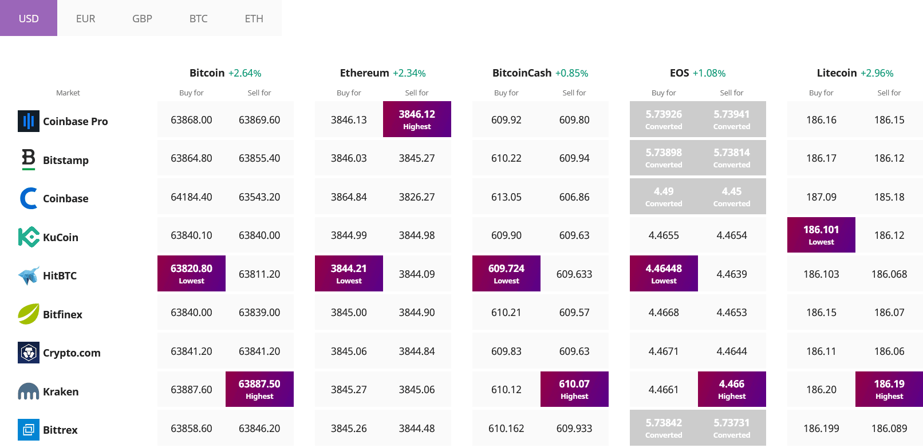Open the ETH currency tab

coord(254,18)
